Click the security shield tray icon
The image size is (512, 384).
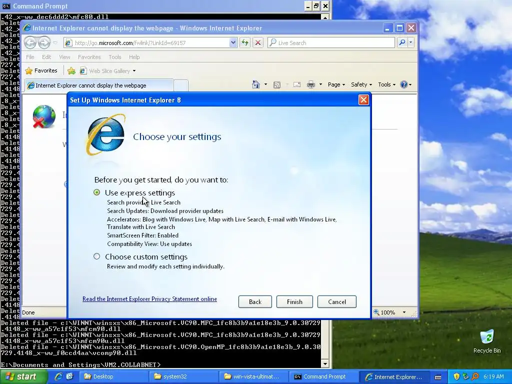point(456,376)
